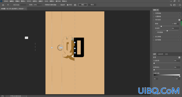Click the left focus line handle dot

tap(52, 48)
